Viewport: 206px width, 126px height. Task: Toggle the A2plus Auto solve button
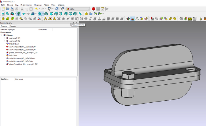pyautogui.click(x=133, y=19)
